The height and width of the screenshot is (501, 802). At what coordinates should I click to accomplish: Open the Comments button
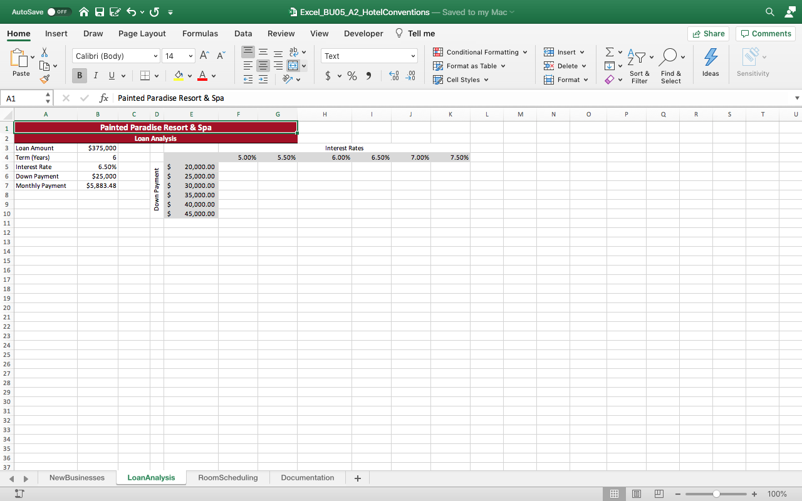[x=765, y=34]
